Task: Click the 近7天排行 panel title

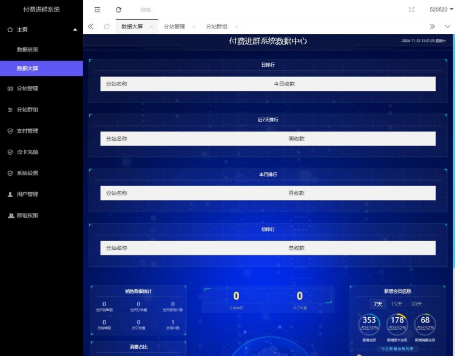Action: [x=268, y=119]
